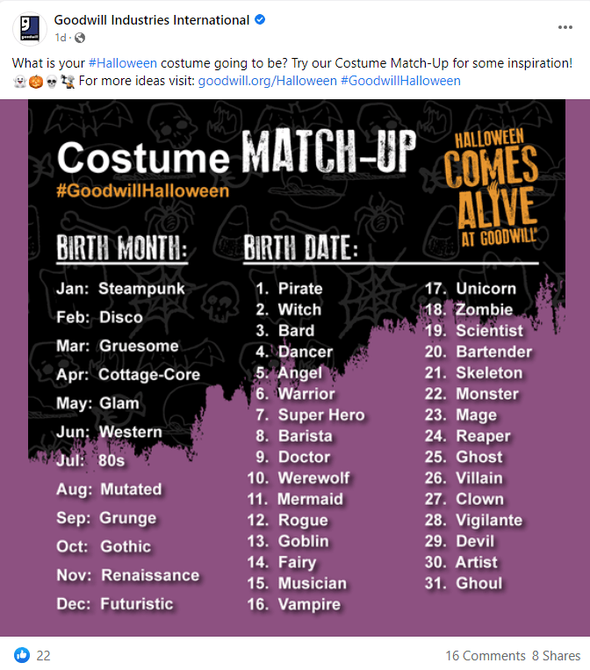590x670 pixels.
Task: Click the public globe audience icon
Action: 80,38
